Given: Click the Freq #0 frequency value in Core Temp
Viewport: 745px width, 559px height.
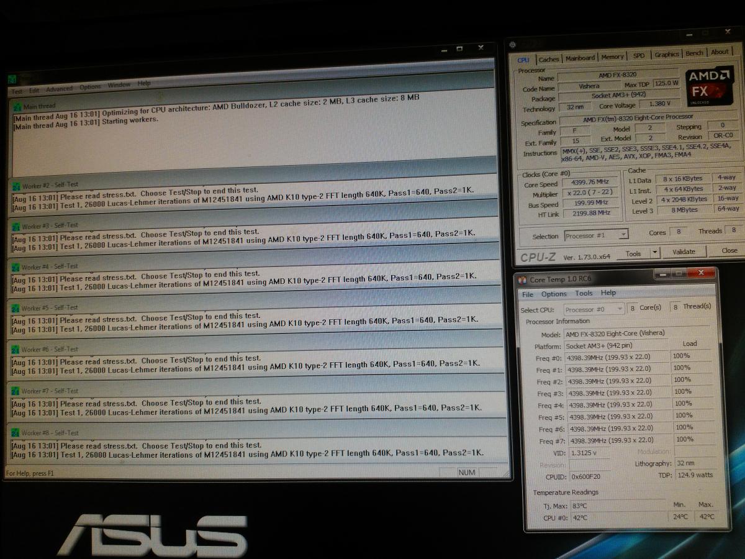Looking at the screenshot, I should pos(617,358).
